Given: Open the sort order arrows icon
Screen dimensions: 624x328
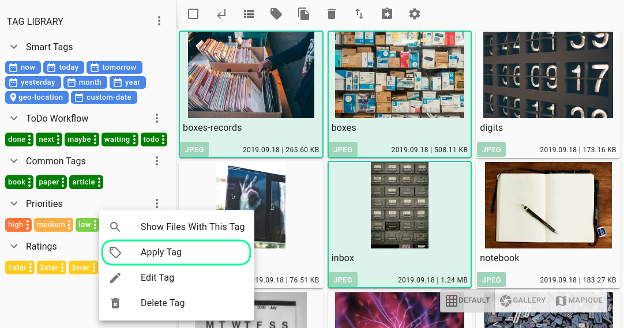Looking at the screenshot, I should [x=359, y=14].
